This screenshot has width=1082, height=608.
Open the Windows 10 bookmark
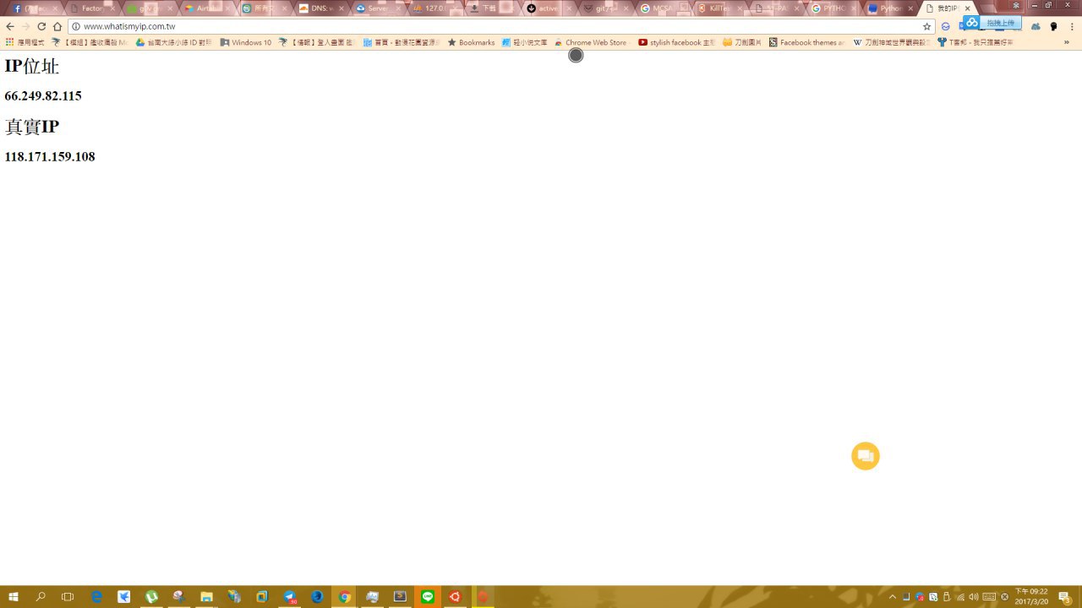tap(245, 42)
